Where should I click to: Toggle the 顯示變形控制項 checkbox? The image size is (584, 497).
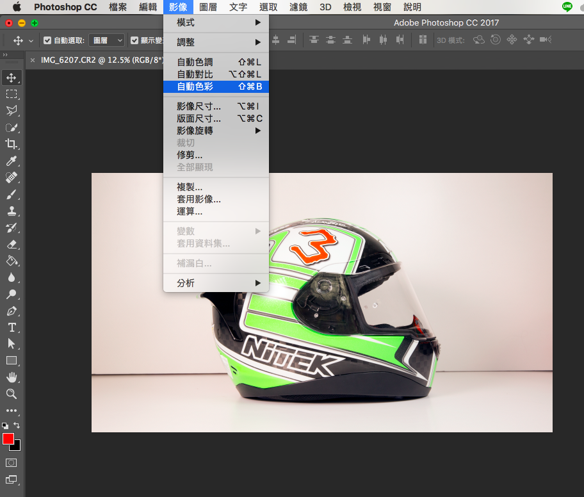click(134, 40)
